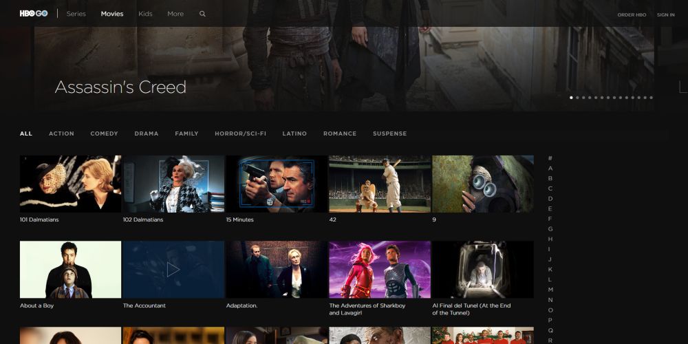Open the 42 movie thumbnail
The image size is (688, 344).
point(380,184)
